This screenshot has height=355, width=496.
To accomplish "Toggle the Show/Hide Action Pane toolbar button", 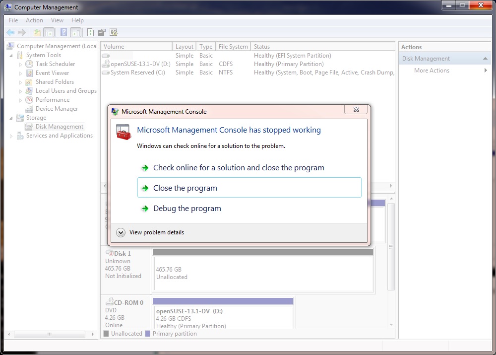I will click(75, 32).
